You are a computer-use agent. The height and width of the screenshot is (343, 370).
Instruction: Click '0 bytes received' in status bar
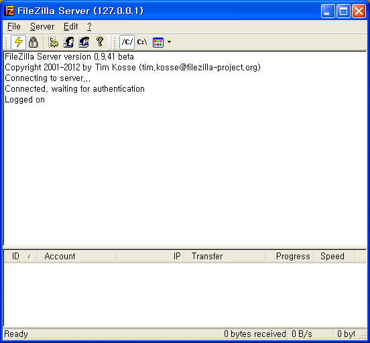[255, 334]
